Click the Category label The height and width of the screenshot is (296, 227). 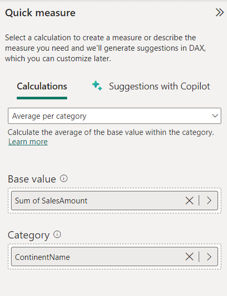(28, 235)
